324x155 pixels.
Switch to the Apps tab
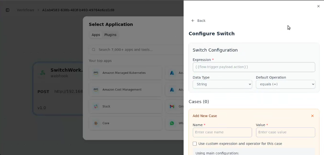pyautogui.click(x=96, y=35)
